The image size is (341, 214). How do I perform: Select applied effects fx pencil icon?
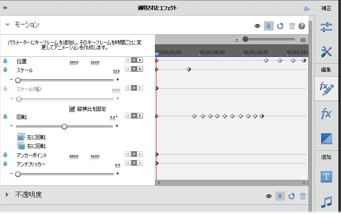pyautogui.click(x=326, y=88)
